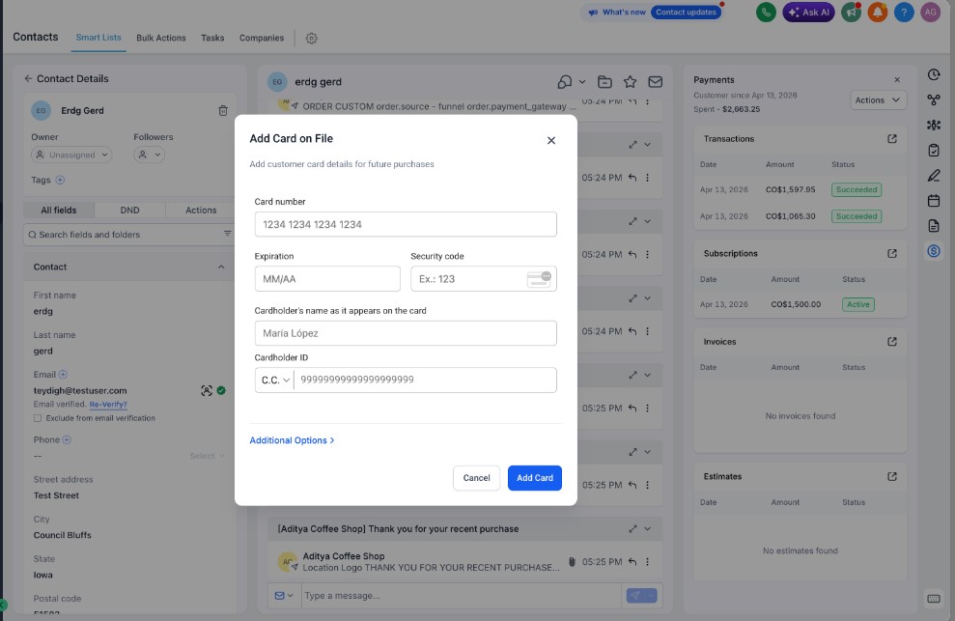Screen dimensions: 955x621
Task: Focus the Expiration MM/AA field
Action: tap(327, 279)
